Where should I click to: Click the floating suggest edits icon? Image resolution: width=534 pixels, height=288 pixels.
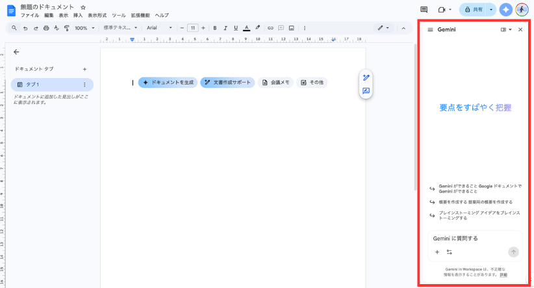366,91
